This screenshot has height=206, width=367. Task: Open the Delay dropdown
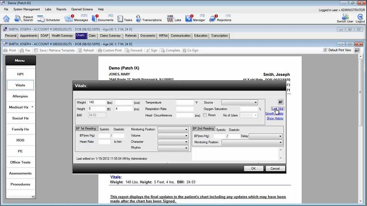click(266, 136)
